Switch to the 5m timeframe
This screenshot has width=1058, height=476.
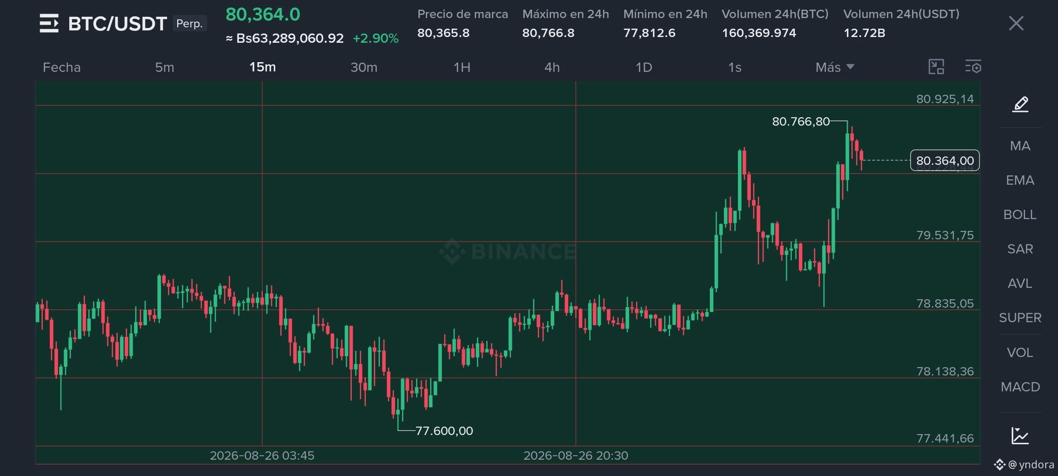pos(164,67)
